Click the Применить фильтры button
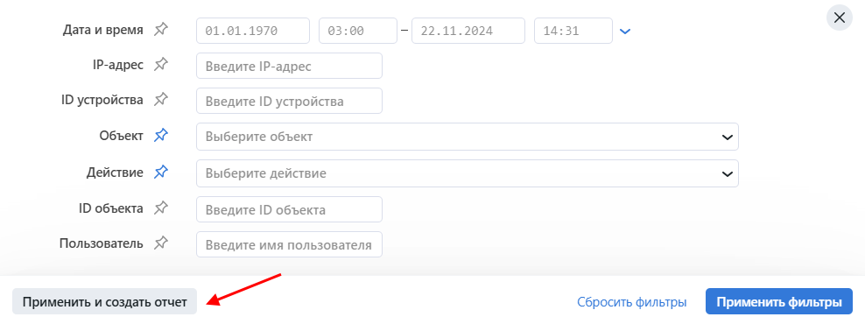Viewport: 865px width, 324px height. click(x=779, y=302)
